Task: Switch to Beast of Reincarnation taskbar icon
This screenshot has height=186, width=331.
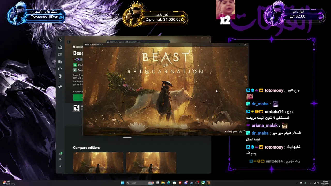Action: [x=209, y=183]
